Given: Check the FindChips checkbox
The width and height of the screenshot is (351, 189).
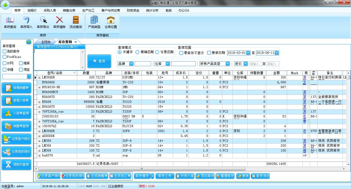Looking at the screenshot, I should 4,57.
